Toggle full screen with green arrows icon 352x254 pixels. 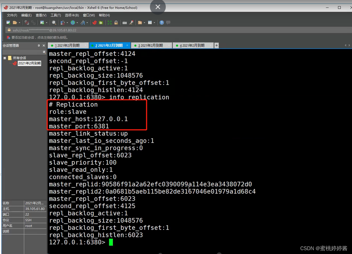coord(110,23)
